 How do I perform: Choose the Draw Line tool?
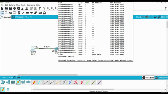point(23,13)
